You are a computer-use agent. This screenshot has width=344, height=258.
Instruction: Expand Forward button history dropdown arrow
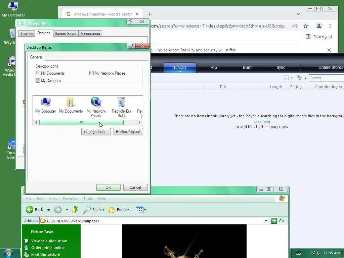[x=67, y=210]
